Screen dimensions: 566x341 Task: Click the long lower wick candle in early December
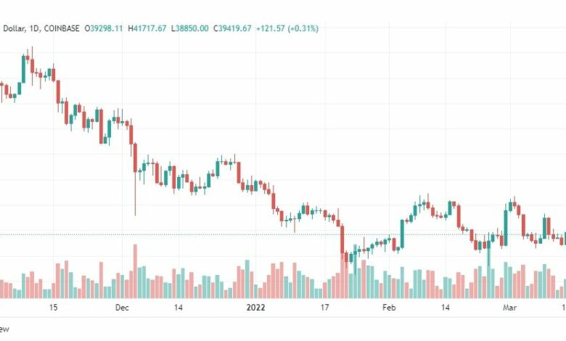(x=136, y=179)
